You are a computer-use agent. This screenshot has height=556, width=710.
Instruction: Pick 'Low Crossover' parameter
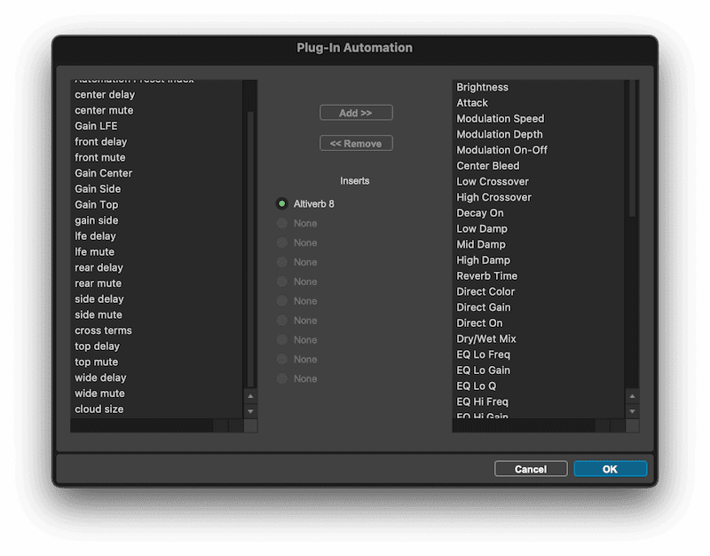(x=493, y=182)
